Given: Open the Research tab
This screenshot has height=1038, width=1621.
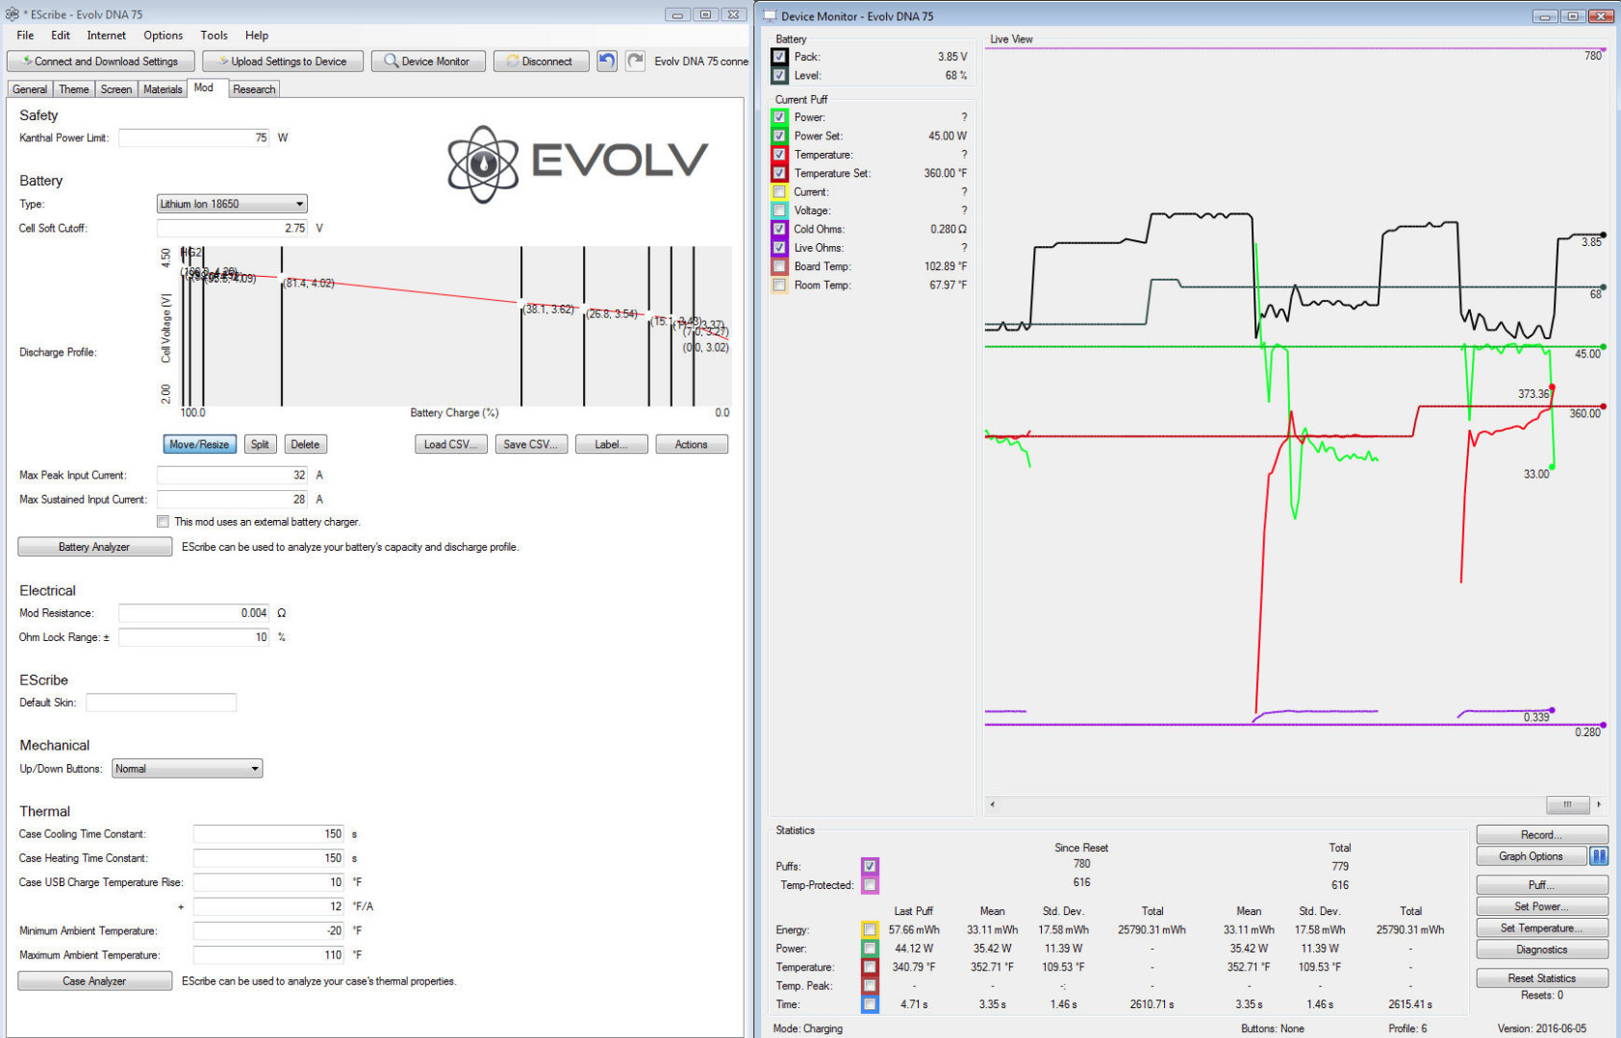Looking at the screenshot, I should 254,89.
